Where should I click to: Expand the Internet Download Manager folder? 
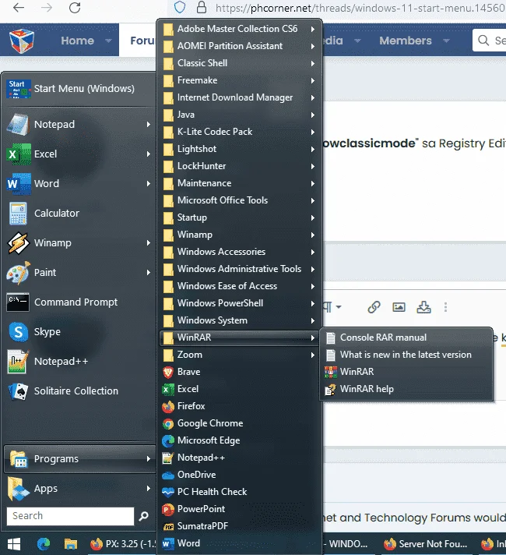(240, 97)
